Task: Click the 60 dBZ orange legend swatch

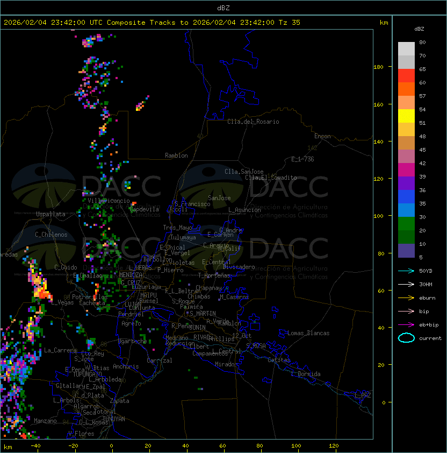Action: click(x=406, y=89)
